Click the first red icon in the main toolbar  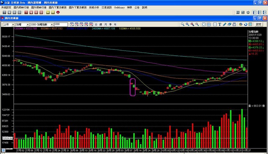pyautogui.click(x=26, y=13)
